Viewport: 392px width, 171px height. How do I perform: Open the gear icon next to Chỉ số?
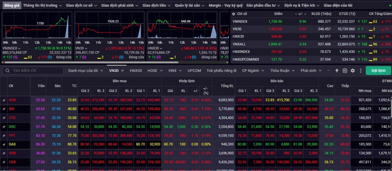pyautogui.click(x=234, y=14)
